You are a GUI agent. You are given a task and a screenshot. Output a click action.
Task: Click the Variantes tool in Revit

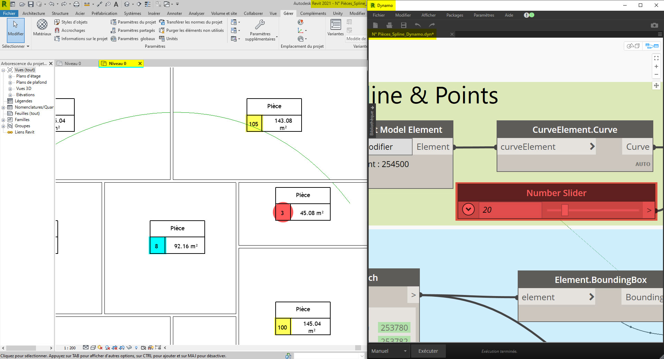335,27
